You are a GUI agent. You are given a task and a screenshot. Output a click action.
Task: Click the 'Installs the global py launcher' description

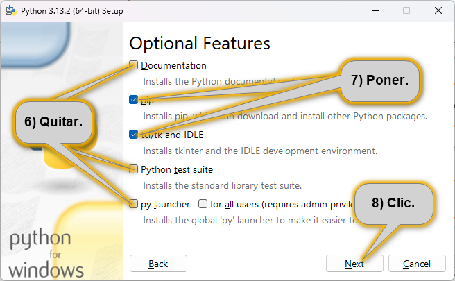point(250,221)
